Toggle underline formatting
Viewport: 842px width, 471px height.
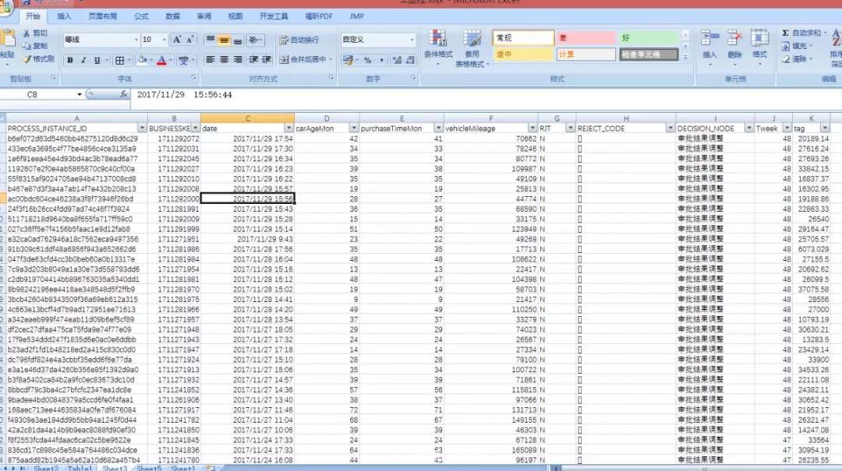pos(97,61)
